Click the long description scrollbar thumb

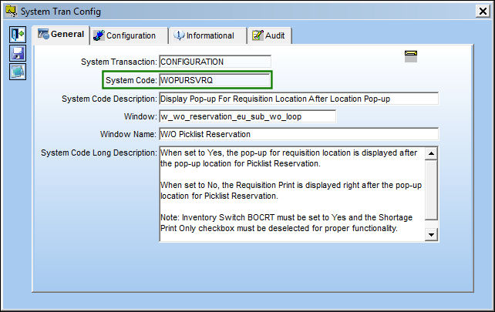pos(431,190)
